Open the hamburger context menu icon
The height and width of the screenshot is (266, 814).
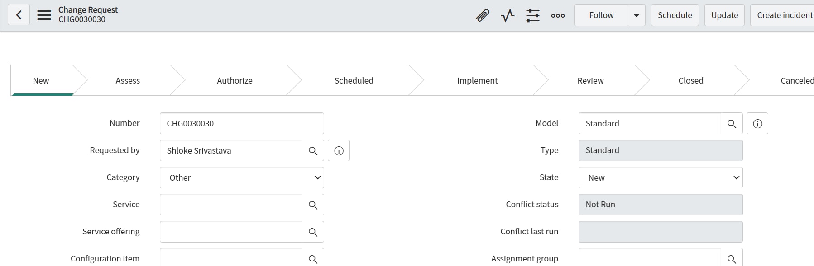click(44, 14)
